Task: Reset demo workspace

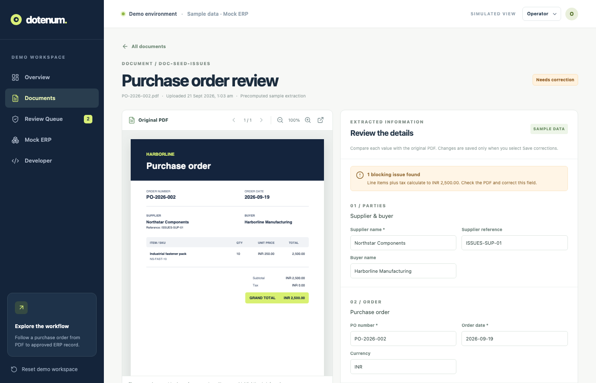Action: tap(44, 369)
